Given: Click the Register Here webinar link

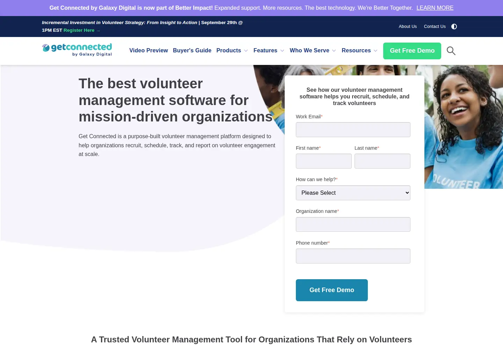Looking at the screenshot, I should click(x=82, y=30).
